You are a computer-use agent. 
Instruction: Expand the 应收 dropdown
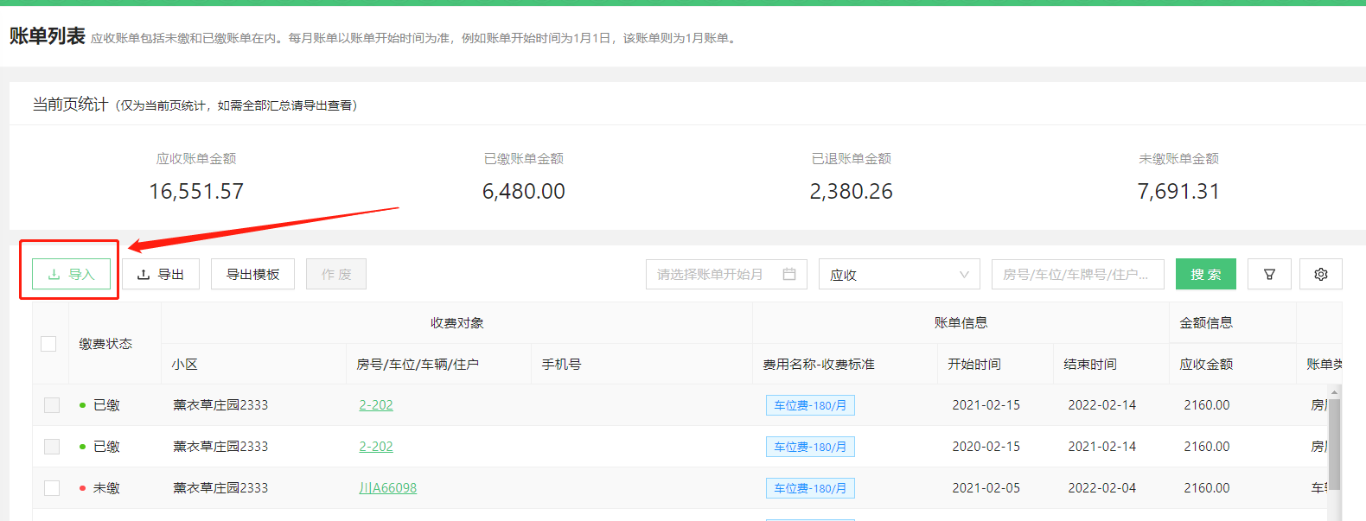point(899,274)
